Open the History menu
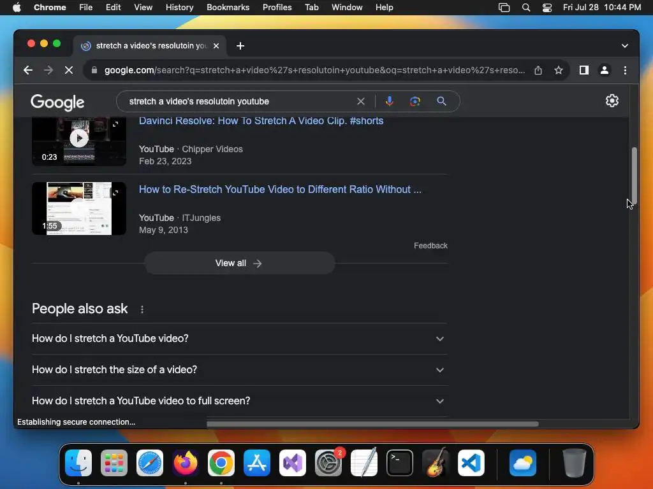 tap(179, 8)
